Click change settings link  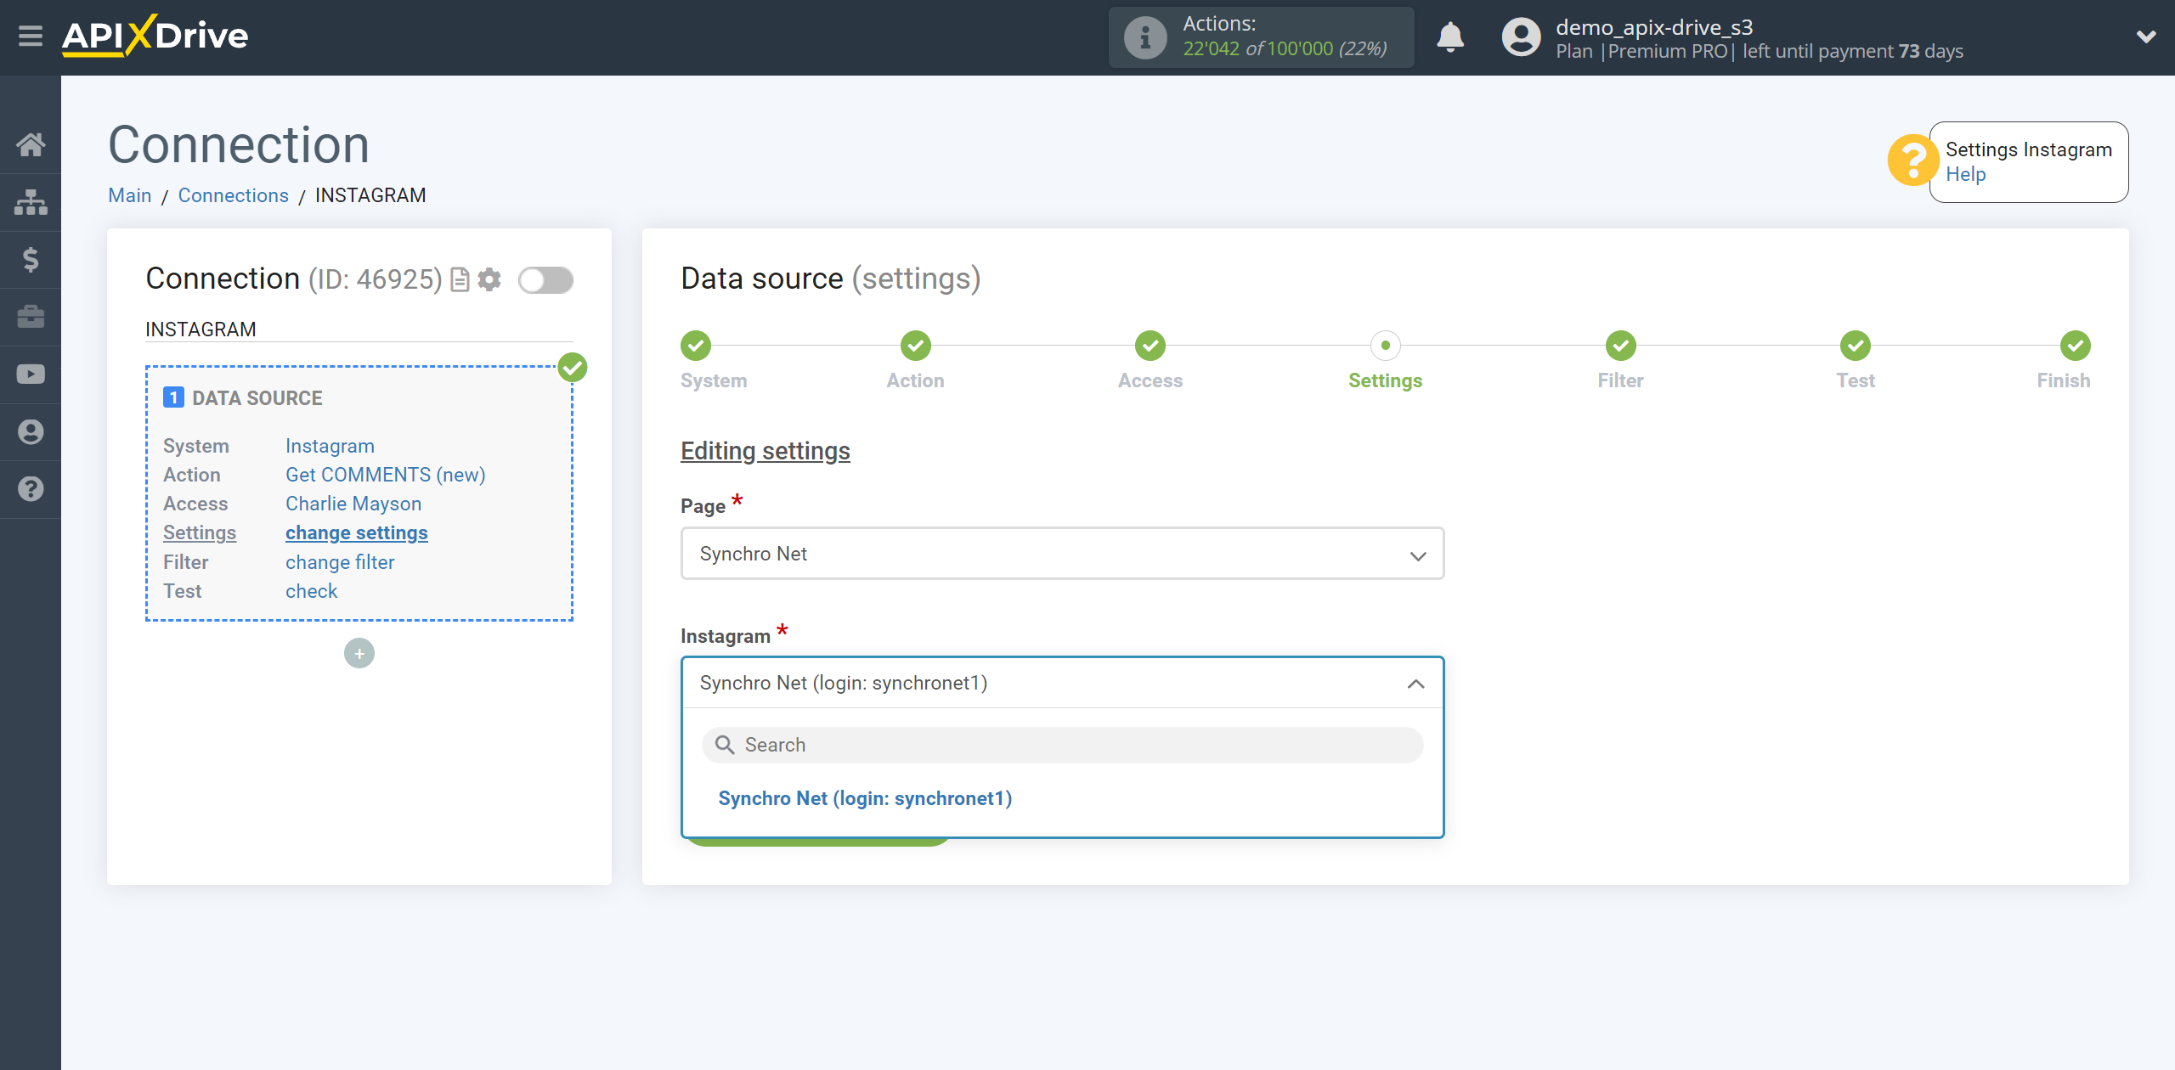[x=357, y=532]
